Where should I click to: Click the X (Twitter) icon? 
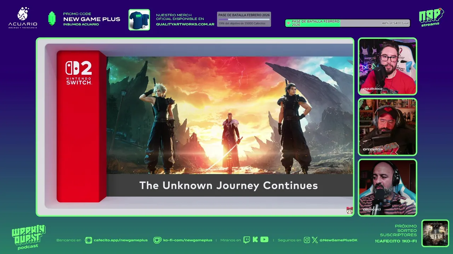pyautogui.click(x=315, y=240)
